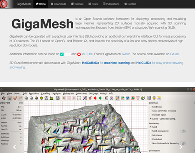
Task: Click the green checkmark toolbar icon
Action: (143, 98)
